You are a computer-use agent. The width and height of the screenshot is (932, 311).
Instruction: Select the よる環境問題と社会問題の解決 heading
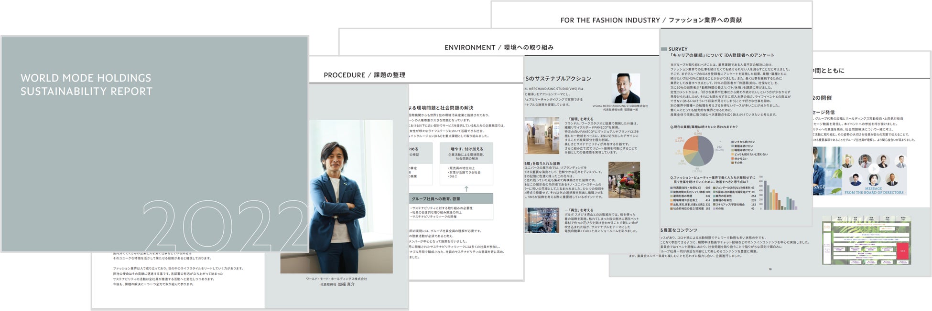pyautogui.click(x=441, y=108)
